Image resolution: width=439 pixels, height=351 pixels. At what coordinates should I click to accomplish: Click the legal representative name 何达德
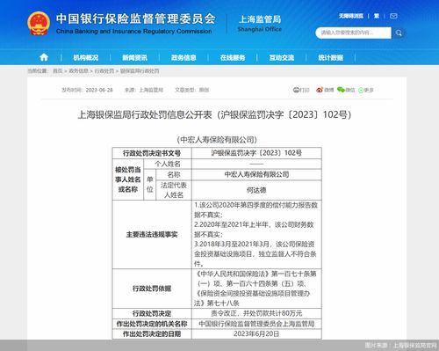pyautogui.click(x=256, y=190)
